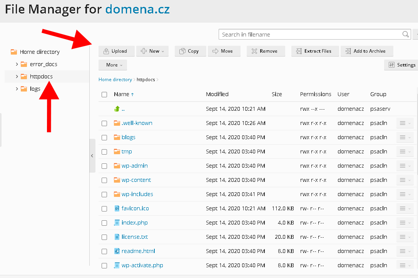Click the Extract Files icon
The width and height of the screenshot is (418, 278).
pyautogui.click(x=299, y=51)
